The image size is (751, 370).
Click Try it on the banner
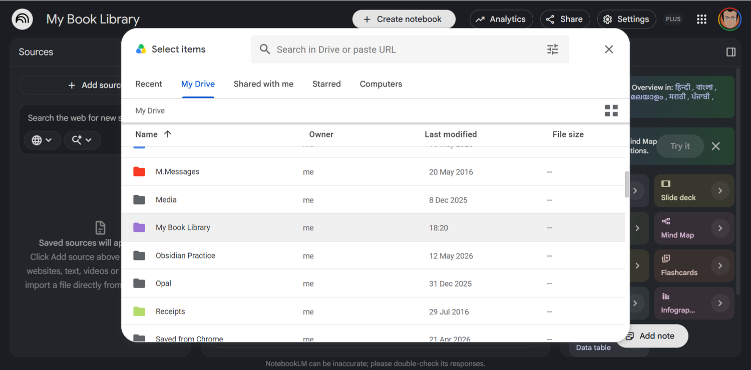680,146
